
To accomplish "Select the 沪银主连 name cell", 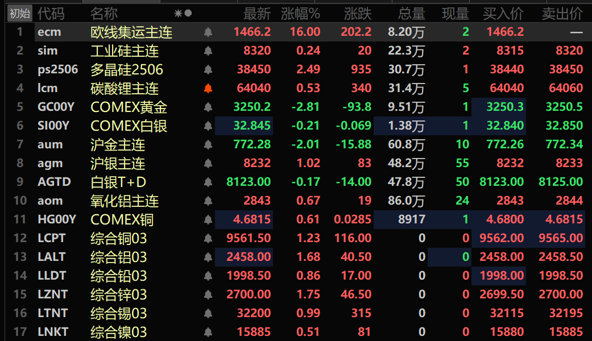I will click(118, 163).
